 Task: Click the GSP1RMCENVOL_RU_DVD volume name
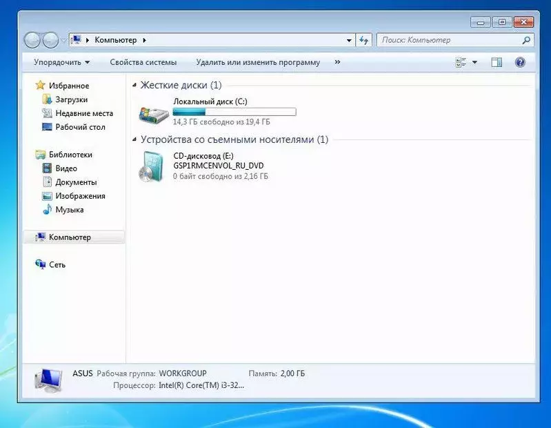pos(218,166)
